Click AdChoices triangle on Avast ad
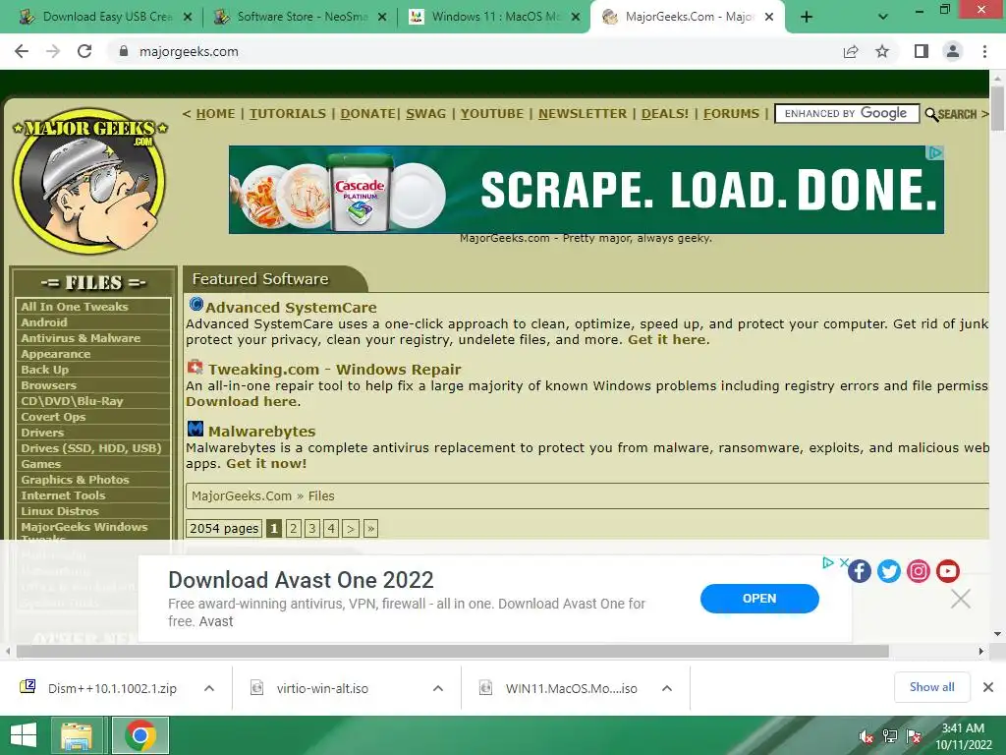Image resolution: width=1006 pixels, height=755 pixels. (x=827, y=562)
